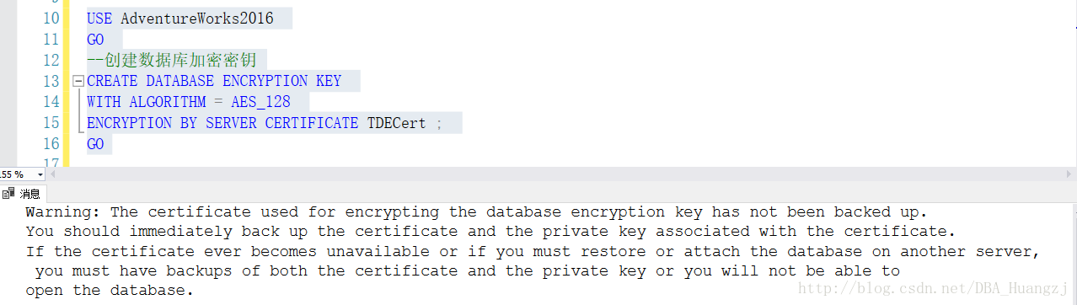
Task: Collapse the CREATE DATABASE ENCRYPTION KEY block
Action: tap(78, 82)
